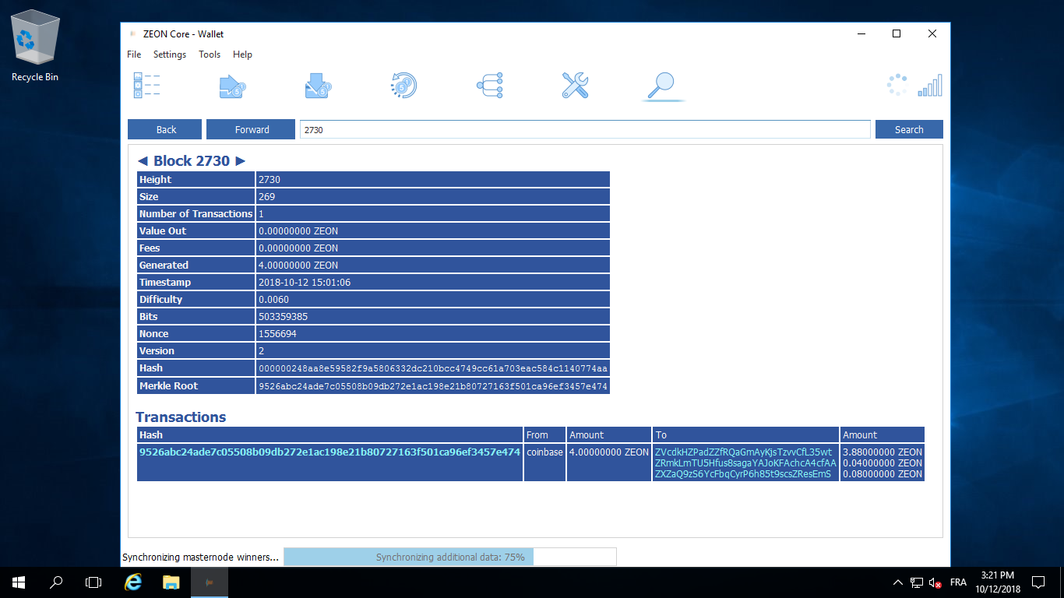
Task: Open the Overview toolbar icon
Action: pos(146,85)
